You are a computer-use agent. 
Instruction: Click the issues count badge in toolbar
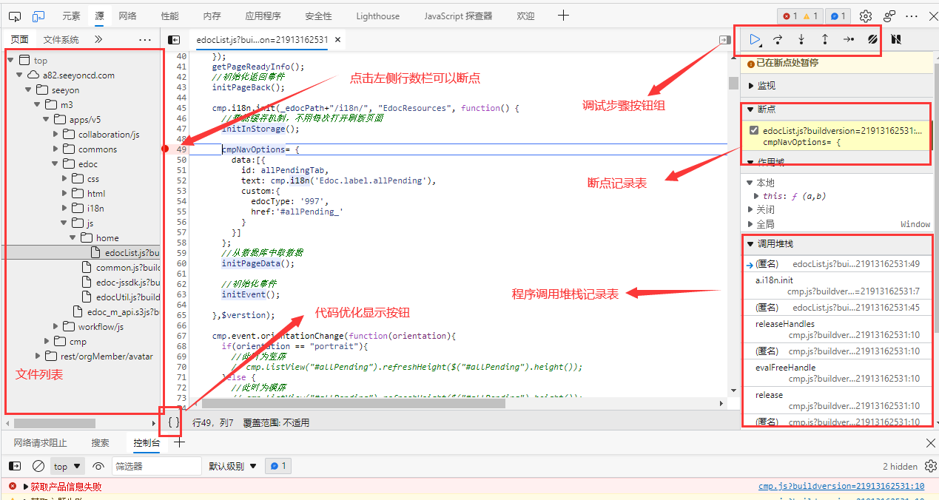pos(838,16)
